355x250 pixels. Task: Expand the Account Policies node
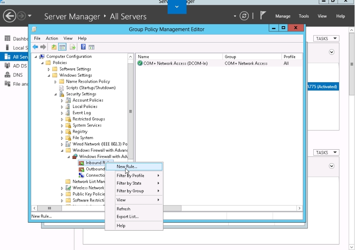pyautogui.click(x=62, y=100)
